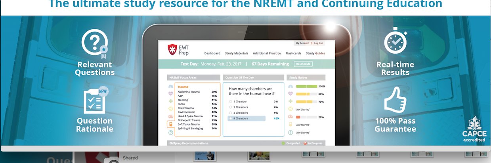Select the Splinting & Bandaging row
This screenshot has height=163, width=491.
point(197,128)
